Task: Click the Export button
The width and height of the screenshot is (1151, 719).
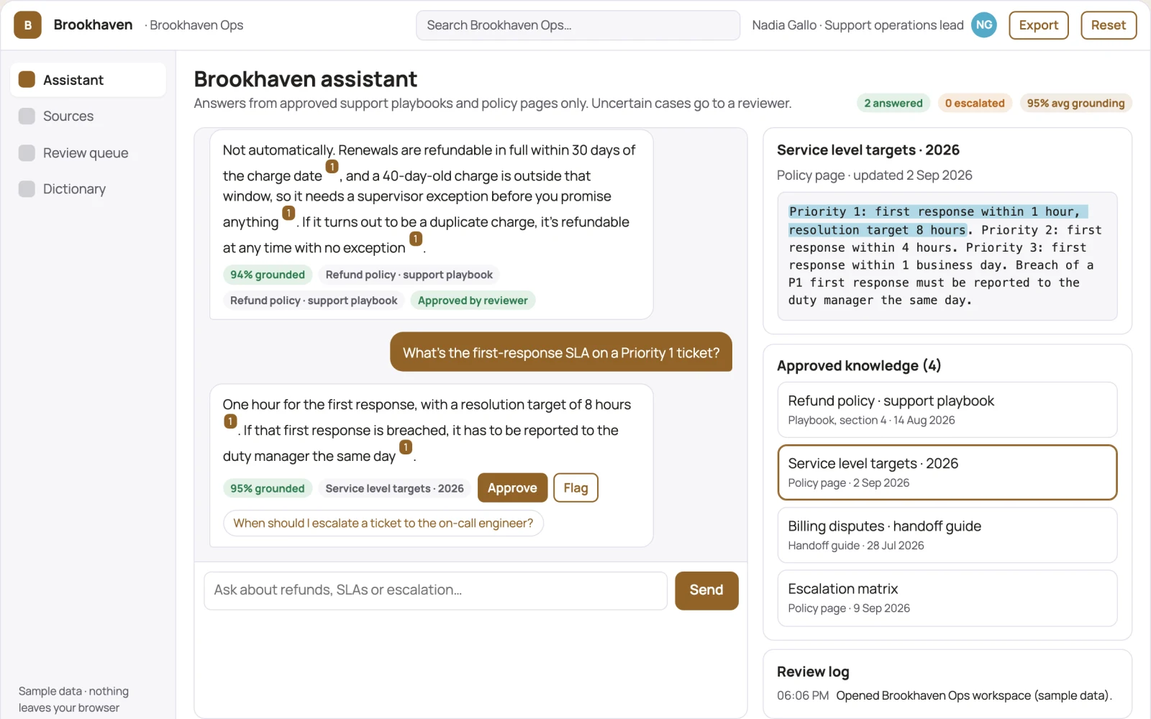Action: click(x=1038, y=25)
